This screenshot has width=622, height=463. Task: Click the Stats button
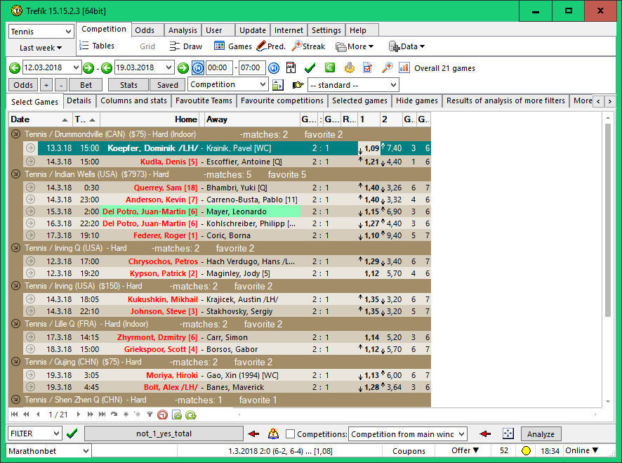click(x=128, y=85)
